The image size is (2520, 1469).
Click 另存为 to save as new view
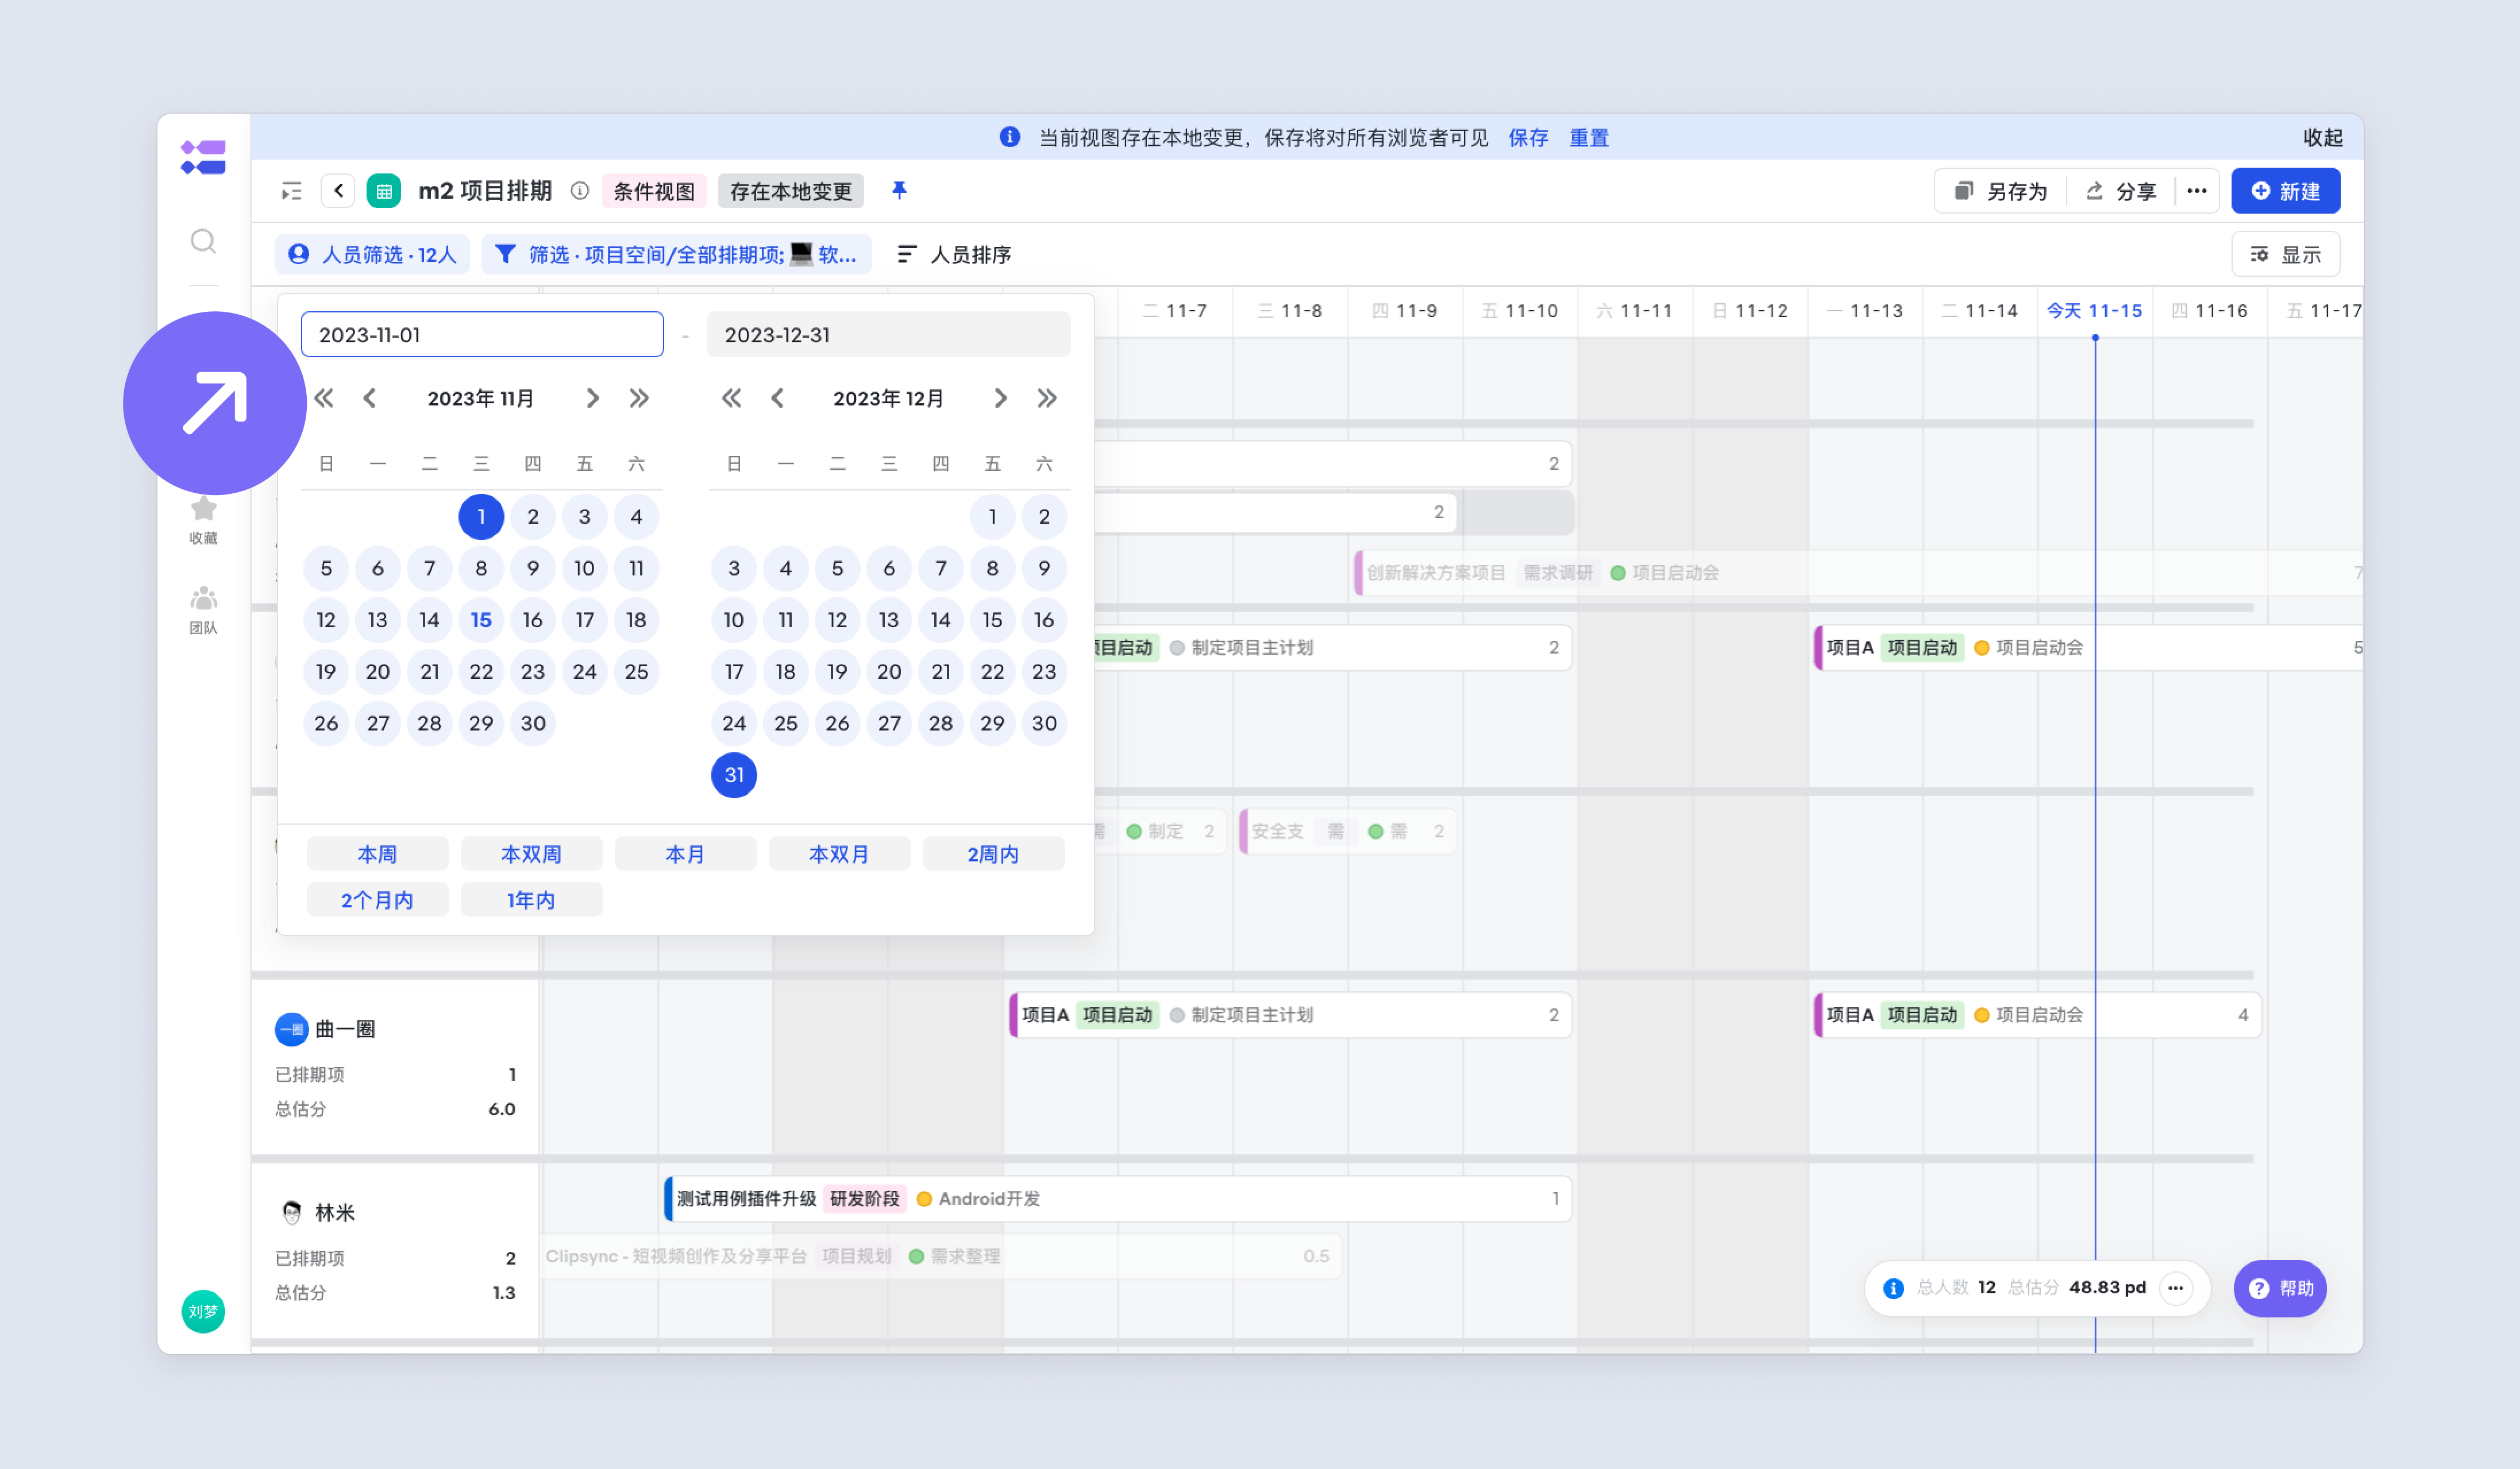(2000, 191)
